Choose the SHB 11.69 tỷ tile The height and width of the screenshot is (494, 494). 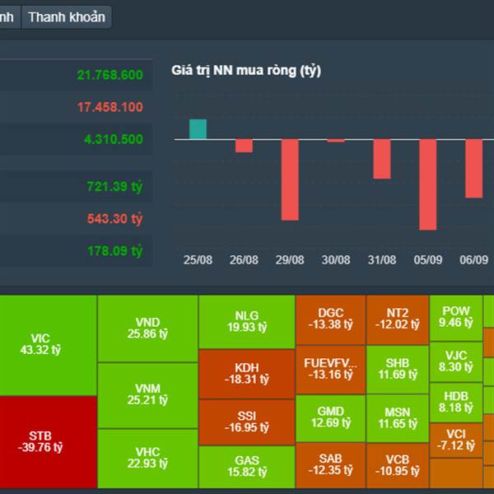point(398,370)
